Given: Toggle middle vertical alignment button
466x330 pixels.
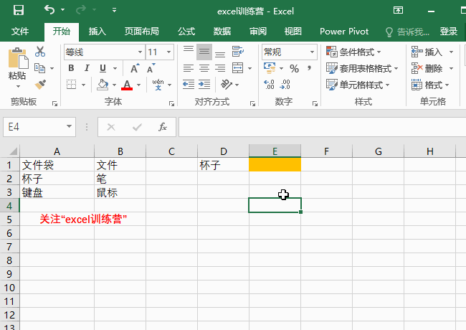Looking at the screenshot, I should (204, 52).
